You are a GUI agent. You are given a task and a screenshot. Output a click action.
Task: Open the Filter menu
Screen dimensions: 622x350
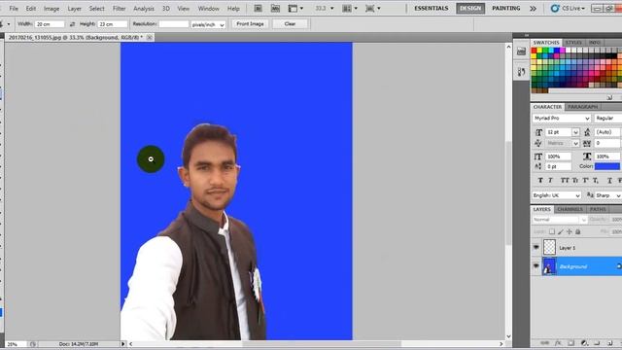pos(119,9)
